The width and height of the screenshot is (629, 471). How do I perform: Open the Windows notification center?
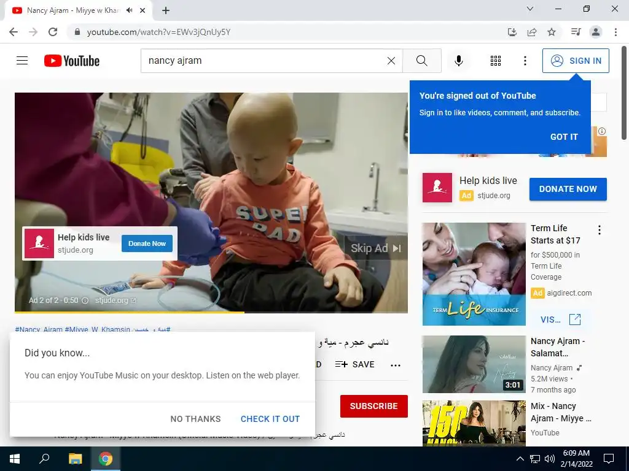[609, 459]
